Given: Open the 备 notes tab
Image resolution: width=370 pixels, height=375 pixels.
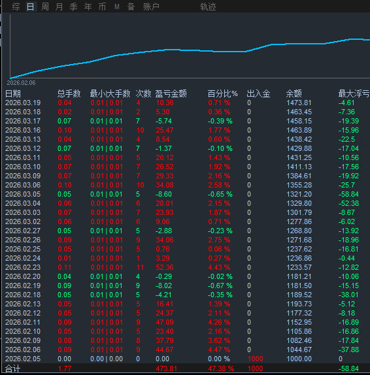Looking at the screenshot, I should [x=131, y=7].
